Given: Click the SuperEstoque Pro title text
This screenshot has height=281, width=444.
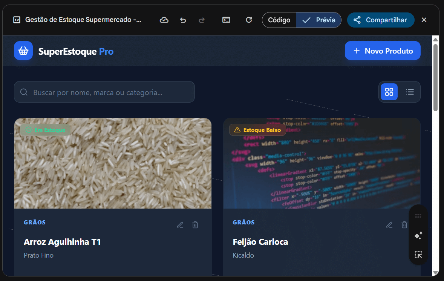Looking at the screenshot, I should tap(76, 52).
